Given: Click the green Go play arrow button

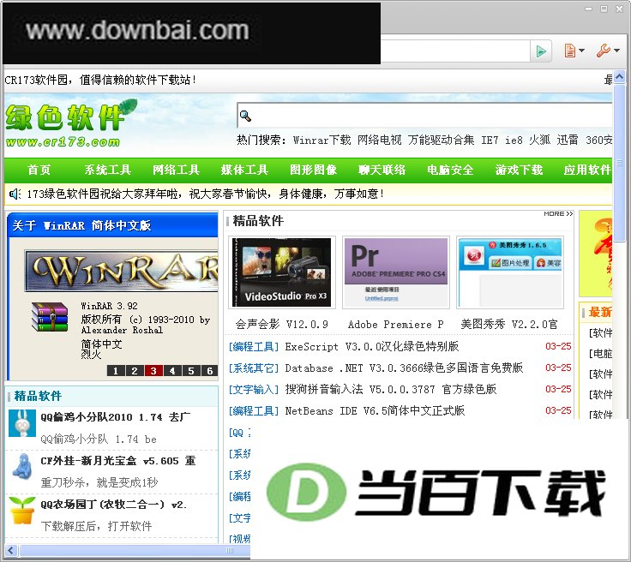Looking at the screenshot, I should [541, 51].
